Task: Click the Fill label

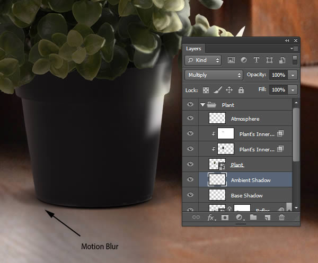Action: 262,89
